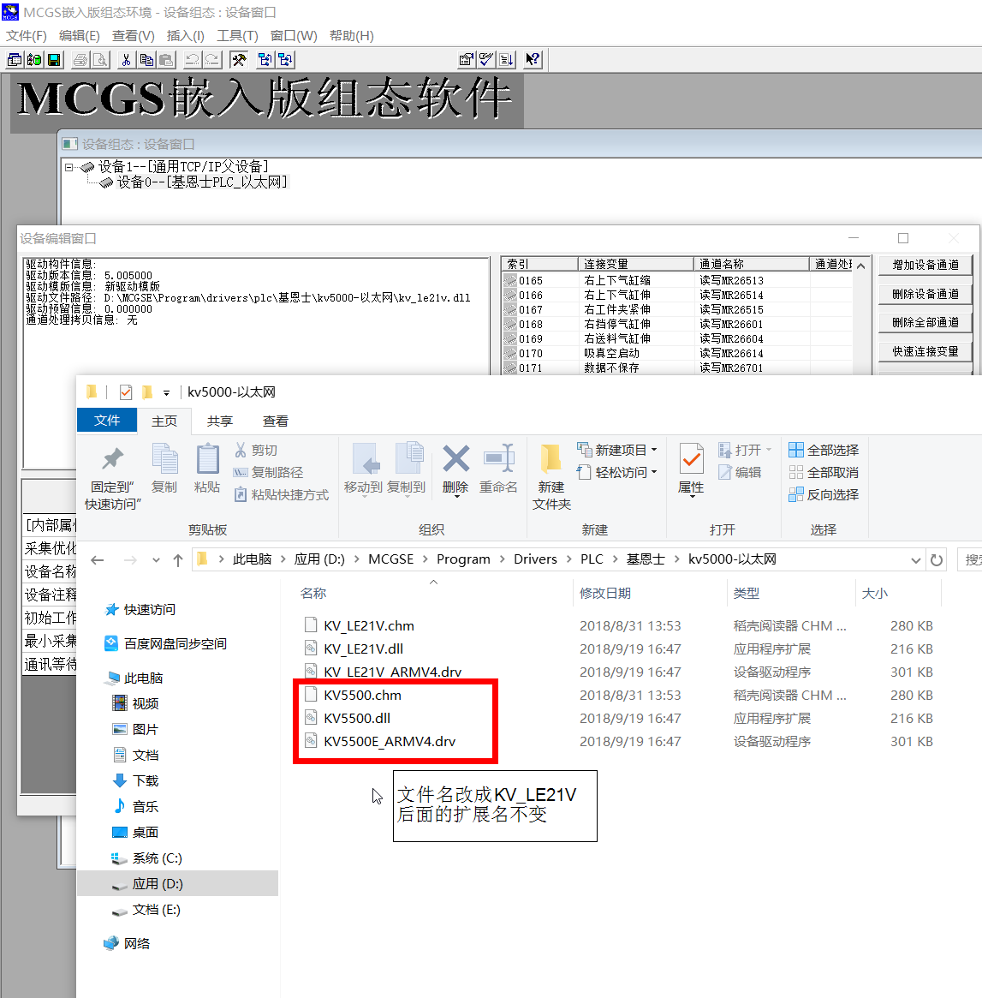
Task: Open the hammer tools icon in toolbar
Action: coord(239,60)
